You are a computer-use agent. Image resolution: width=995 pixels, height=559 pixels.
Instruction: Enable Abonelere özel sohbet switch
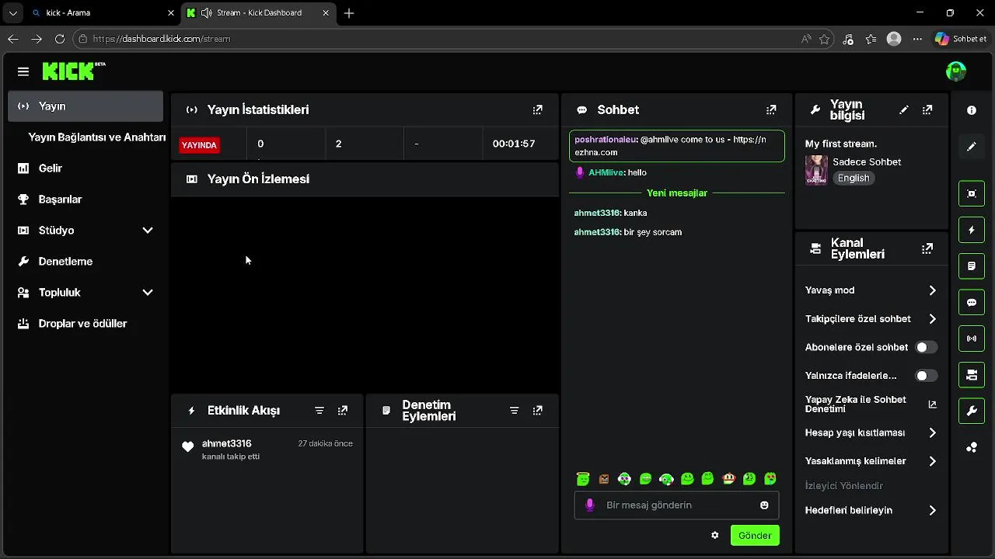coord(926,347)
